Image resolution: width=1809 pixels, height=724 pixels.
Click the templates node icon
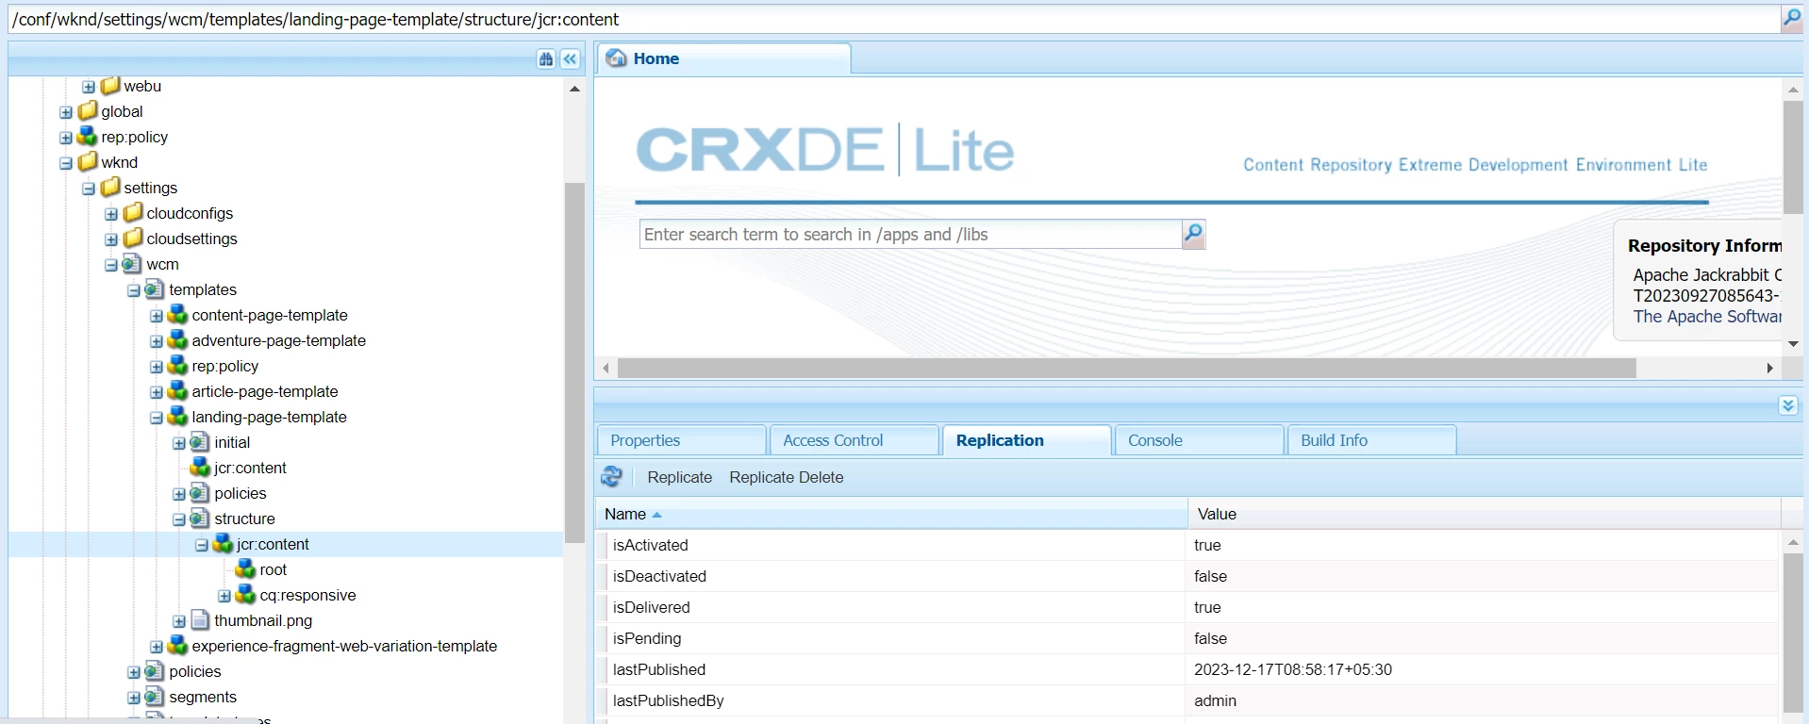tap(156, 289)
